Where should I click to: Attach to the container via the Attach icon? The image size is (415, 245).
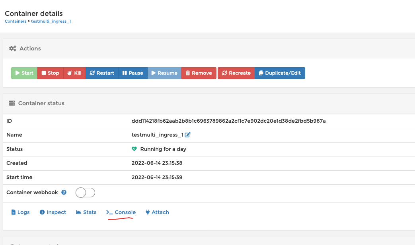[x=147, y=212]
